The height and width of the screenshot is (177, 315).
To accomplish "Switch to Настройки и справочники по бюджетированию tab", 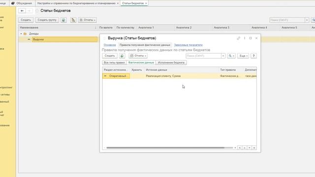I will pos(76,3).
